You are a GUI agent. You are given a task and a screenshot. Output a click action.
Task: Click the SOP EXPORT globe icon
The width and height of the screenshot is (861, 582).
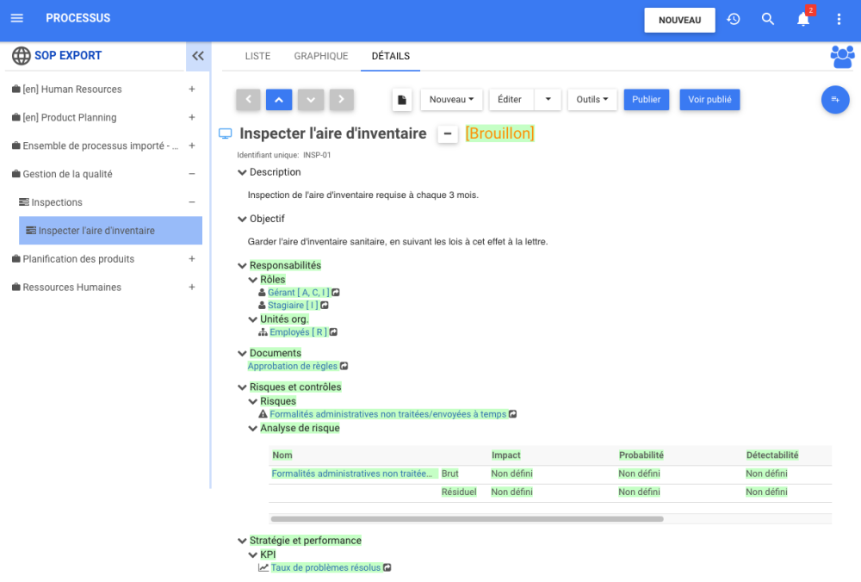(21, 55)
